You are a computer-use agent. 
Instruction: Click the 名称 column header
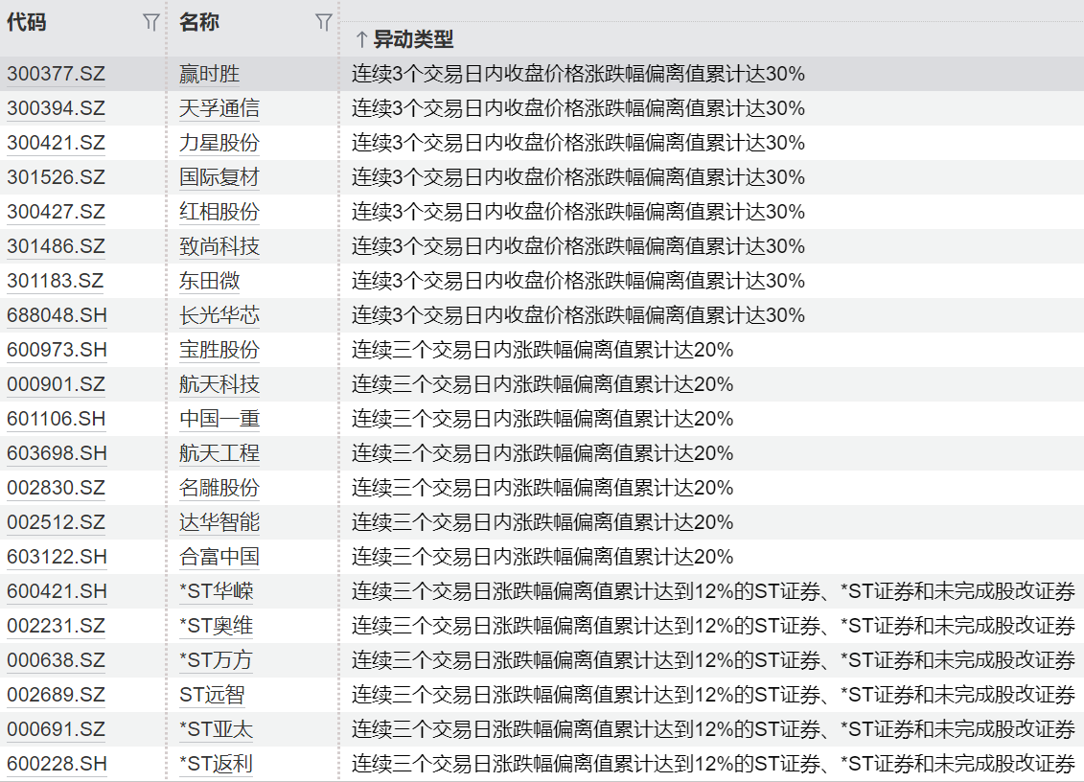199,23
